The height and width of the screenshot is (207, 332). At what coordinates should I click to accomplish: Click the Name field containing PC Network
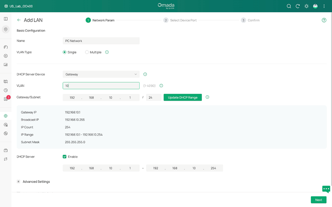(x=101, y=41)
